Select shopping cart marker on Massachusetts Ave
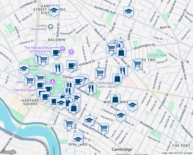 coord(103,128)
